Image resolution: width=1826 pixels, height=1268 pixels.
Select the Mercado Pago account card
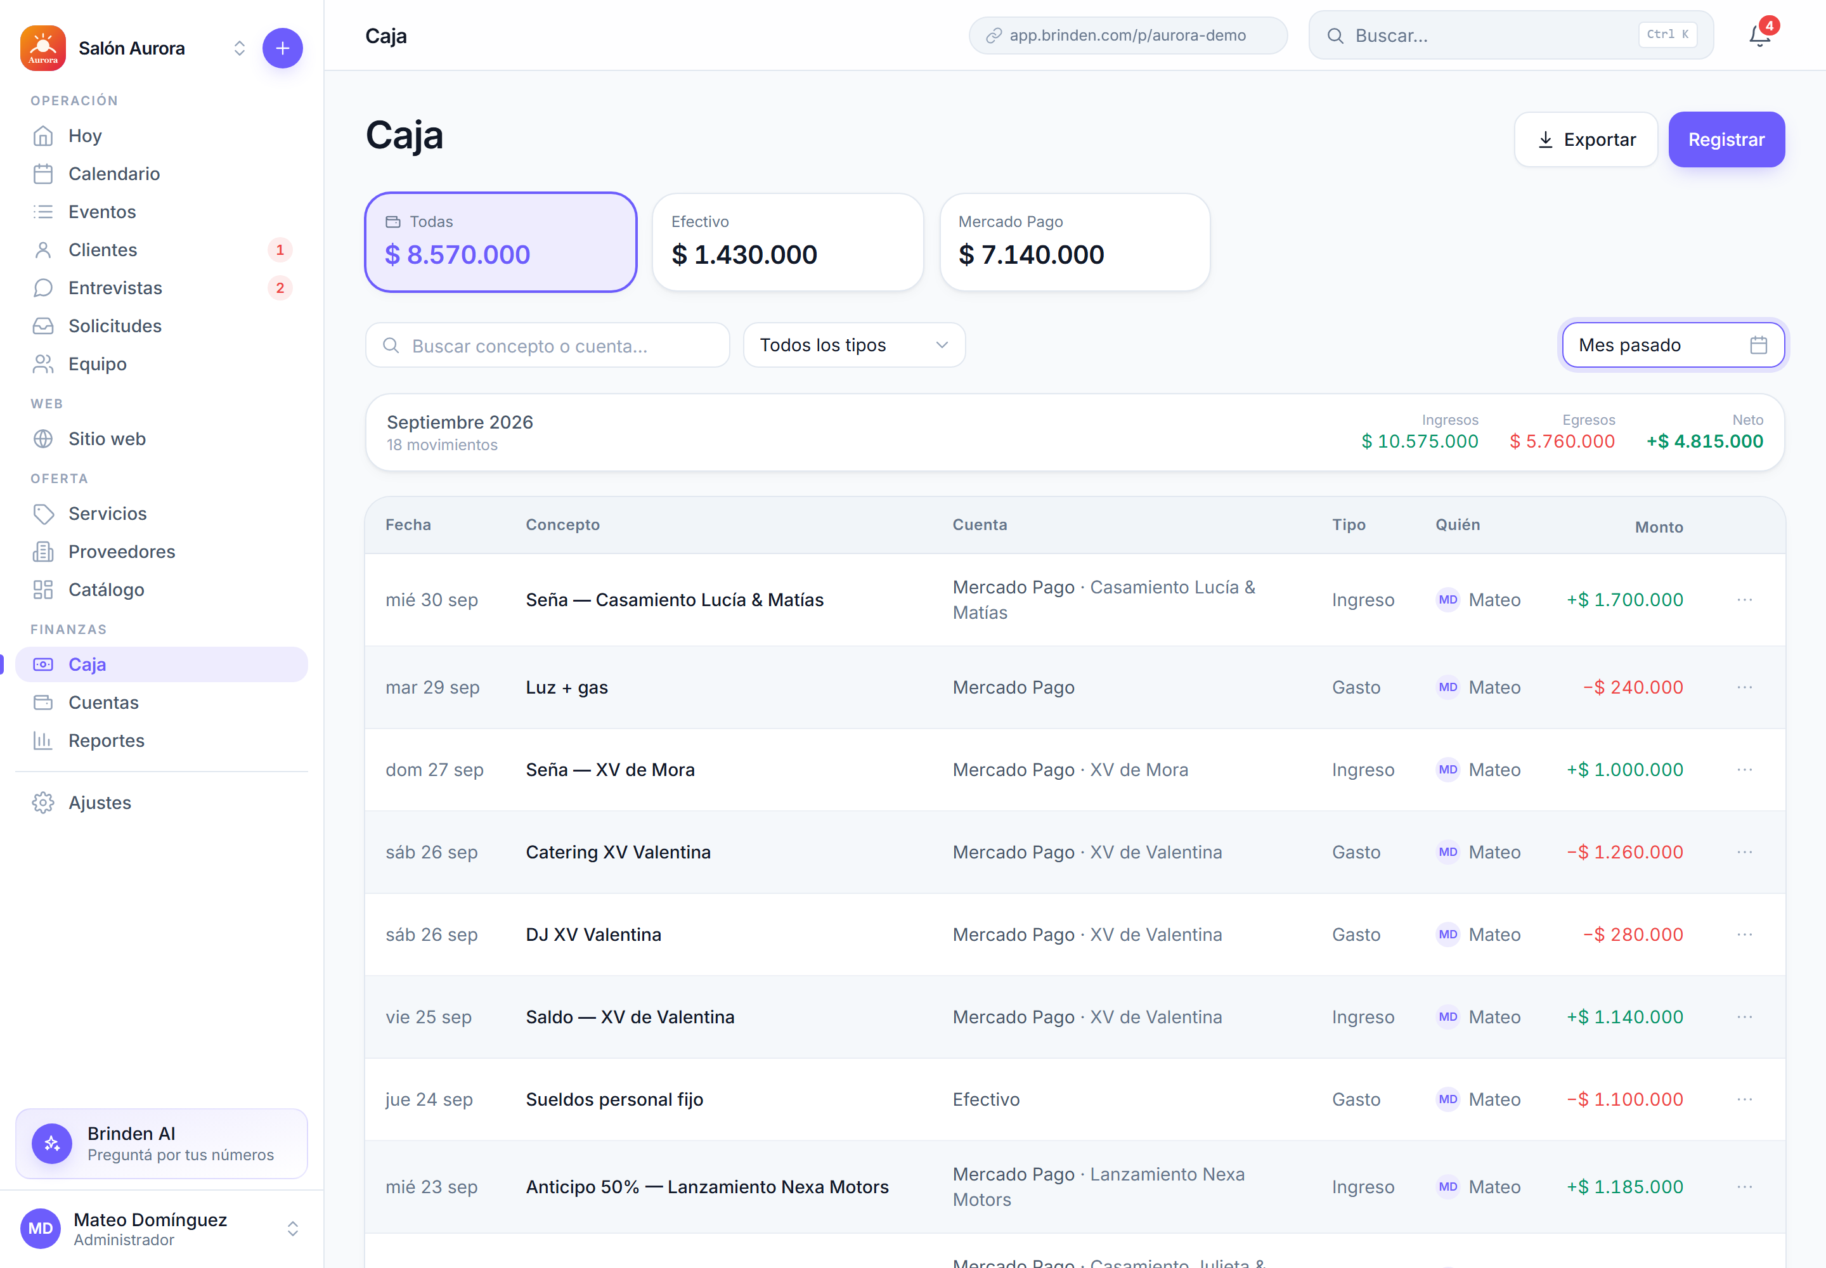coord(1075,242)
